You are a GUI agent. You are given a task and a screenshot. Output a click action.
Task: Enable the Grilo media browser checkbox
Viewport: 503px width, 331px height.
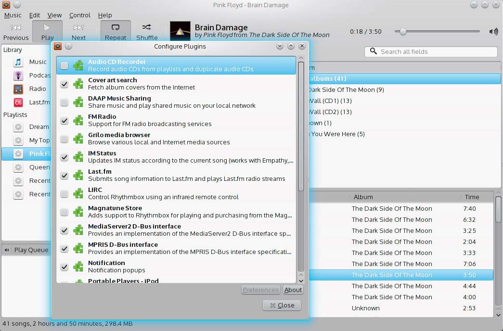coord(64,139)
